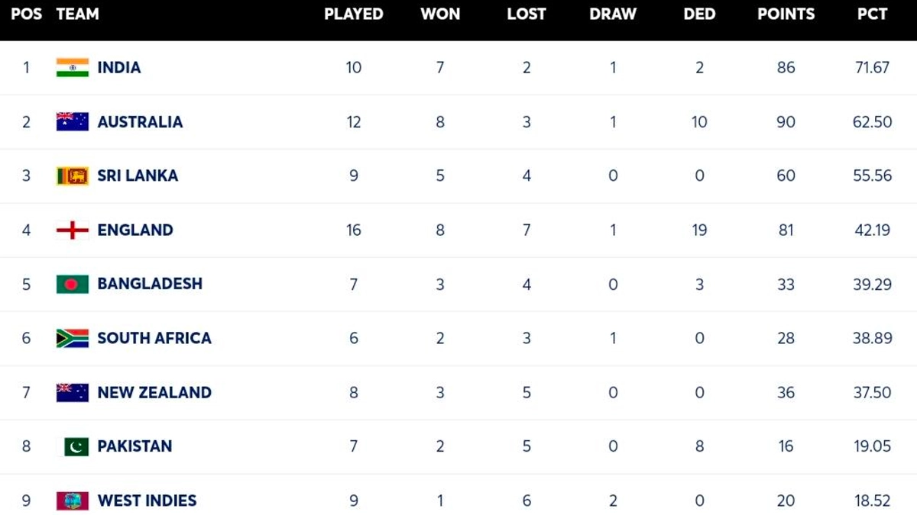Sort table by the PCT column header
The image size is (917, 515).
[872, 14]
